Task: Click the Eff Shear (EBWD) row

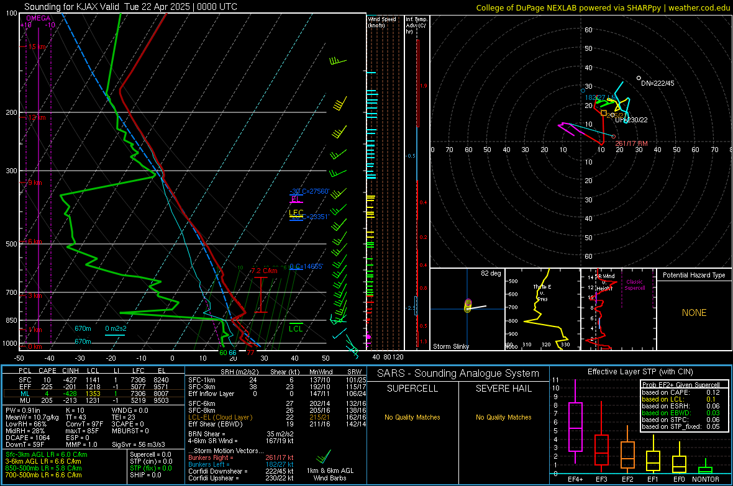Action: click(277, 425)
